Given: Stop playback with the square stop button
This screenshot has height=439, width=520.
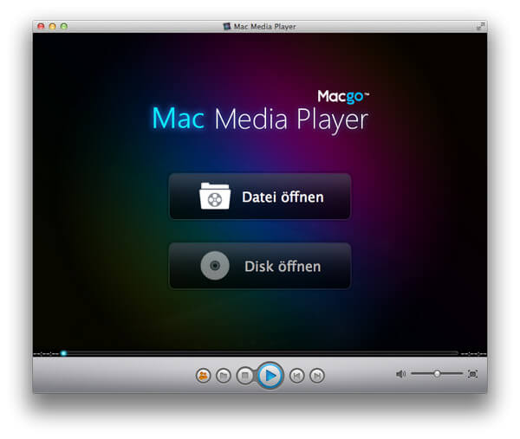Looking at the screenshot, I should pos(244,376).
